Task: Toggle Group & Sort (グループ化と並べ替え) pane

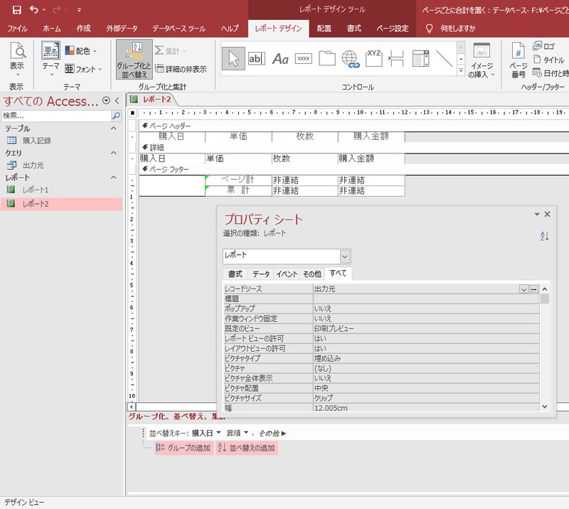Action: click(134, 60)
